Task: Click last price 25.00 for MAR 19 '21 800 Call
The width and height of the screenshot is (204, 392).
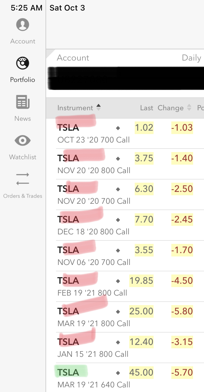Action: [x=141, y=311]
